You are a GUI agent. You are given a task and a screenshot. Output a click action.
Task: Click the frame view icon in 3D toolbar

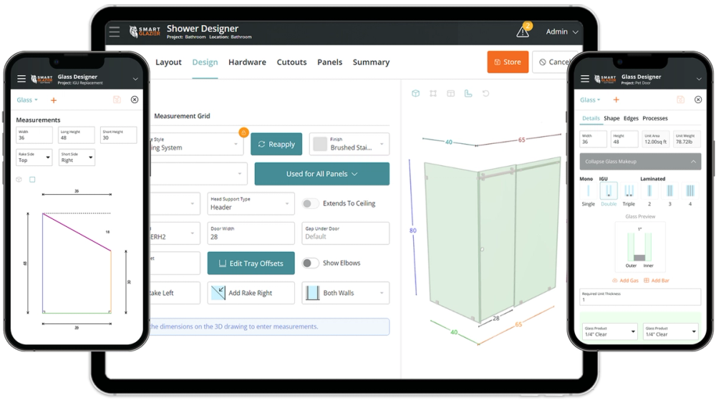[x=433, y=94]
